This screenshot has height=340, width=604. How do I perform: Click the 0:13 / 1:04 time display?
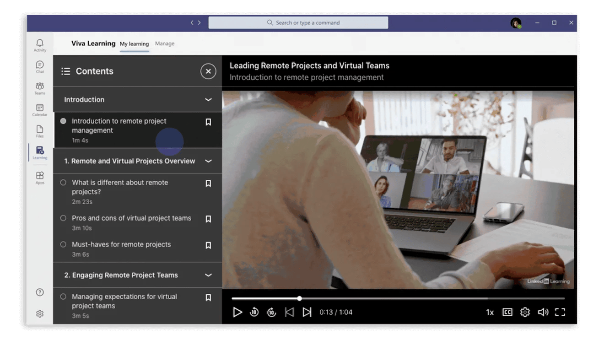click(336, 312)
